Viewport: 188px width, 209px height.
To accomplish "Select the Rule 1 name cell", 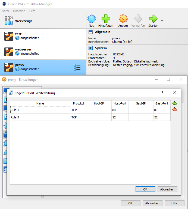I will [x=40, y=110].
